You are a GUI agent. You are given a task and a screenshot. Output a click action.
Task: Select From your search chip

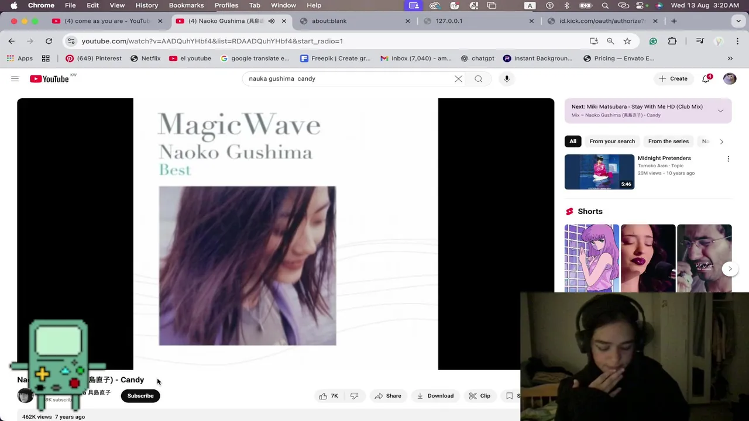pyautogui.click(x=612, y=141)
